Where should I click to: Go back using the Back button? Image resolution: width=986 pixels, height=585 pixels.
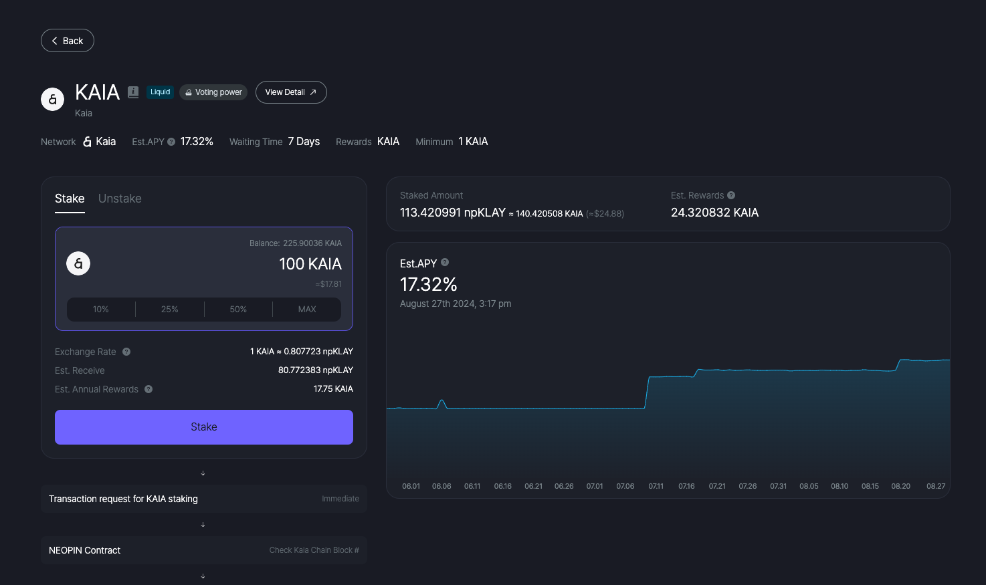68,41
